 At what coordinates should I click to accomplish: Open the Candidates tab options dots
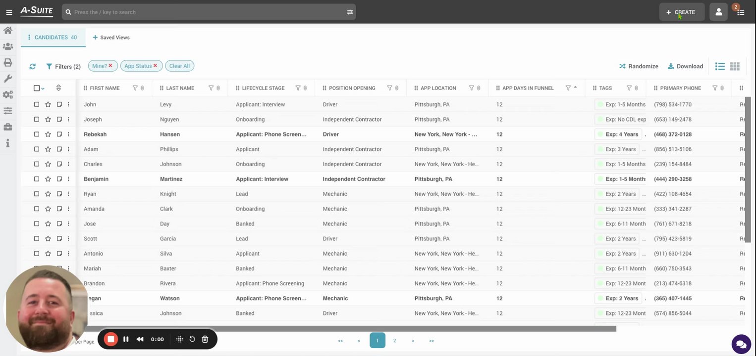click(29, 37)
